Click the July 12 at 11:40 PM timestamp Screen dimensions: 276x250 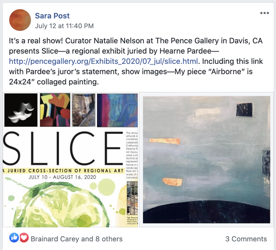[64, 25]
